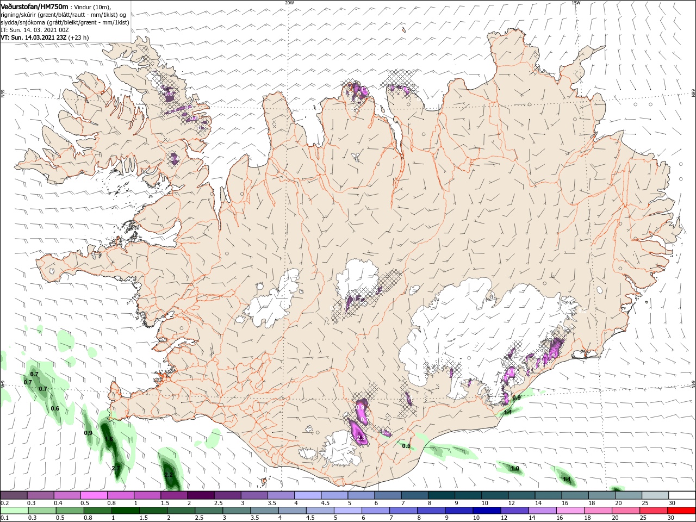Image resolution: width=696 pixels, height=522 pixels.
Task: Click the '0.2' label in snow legend
Action: coord(4,503)
